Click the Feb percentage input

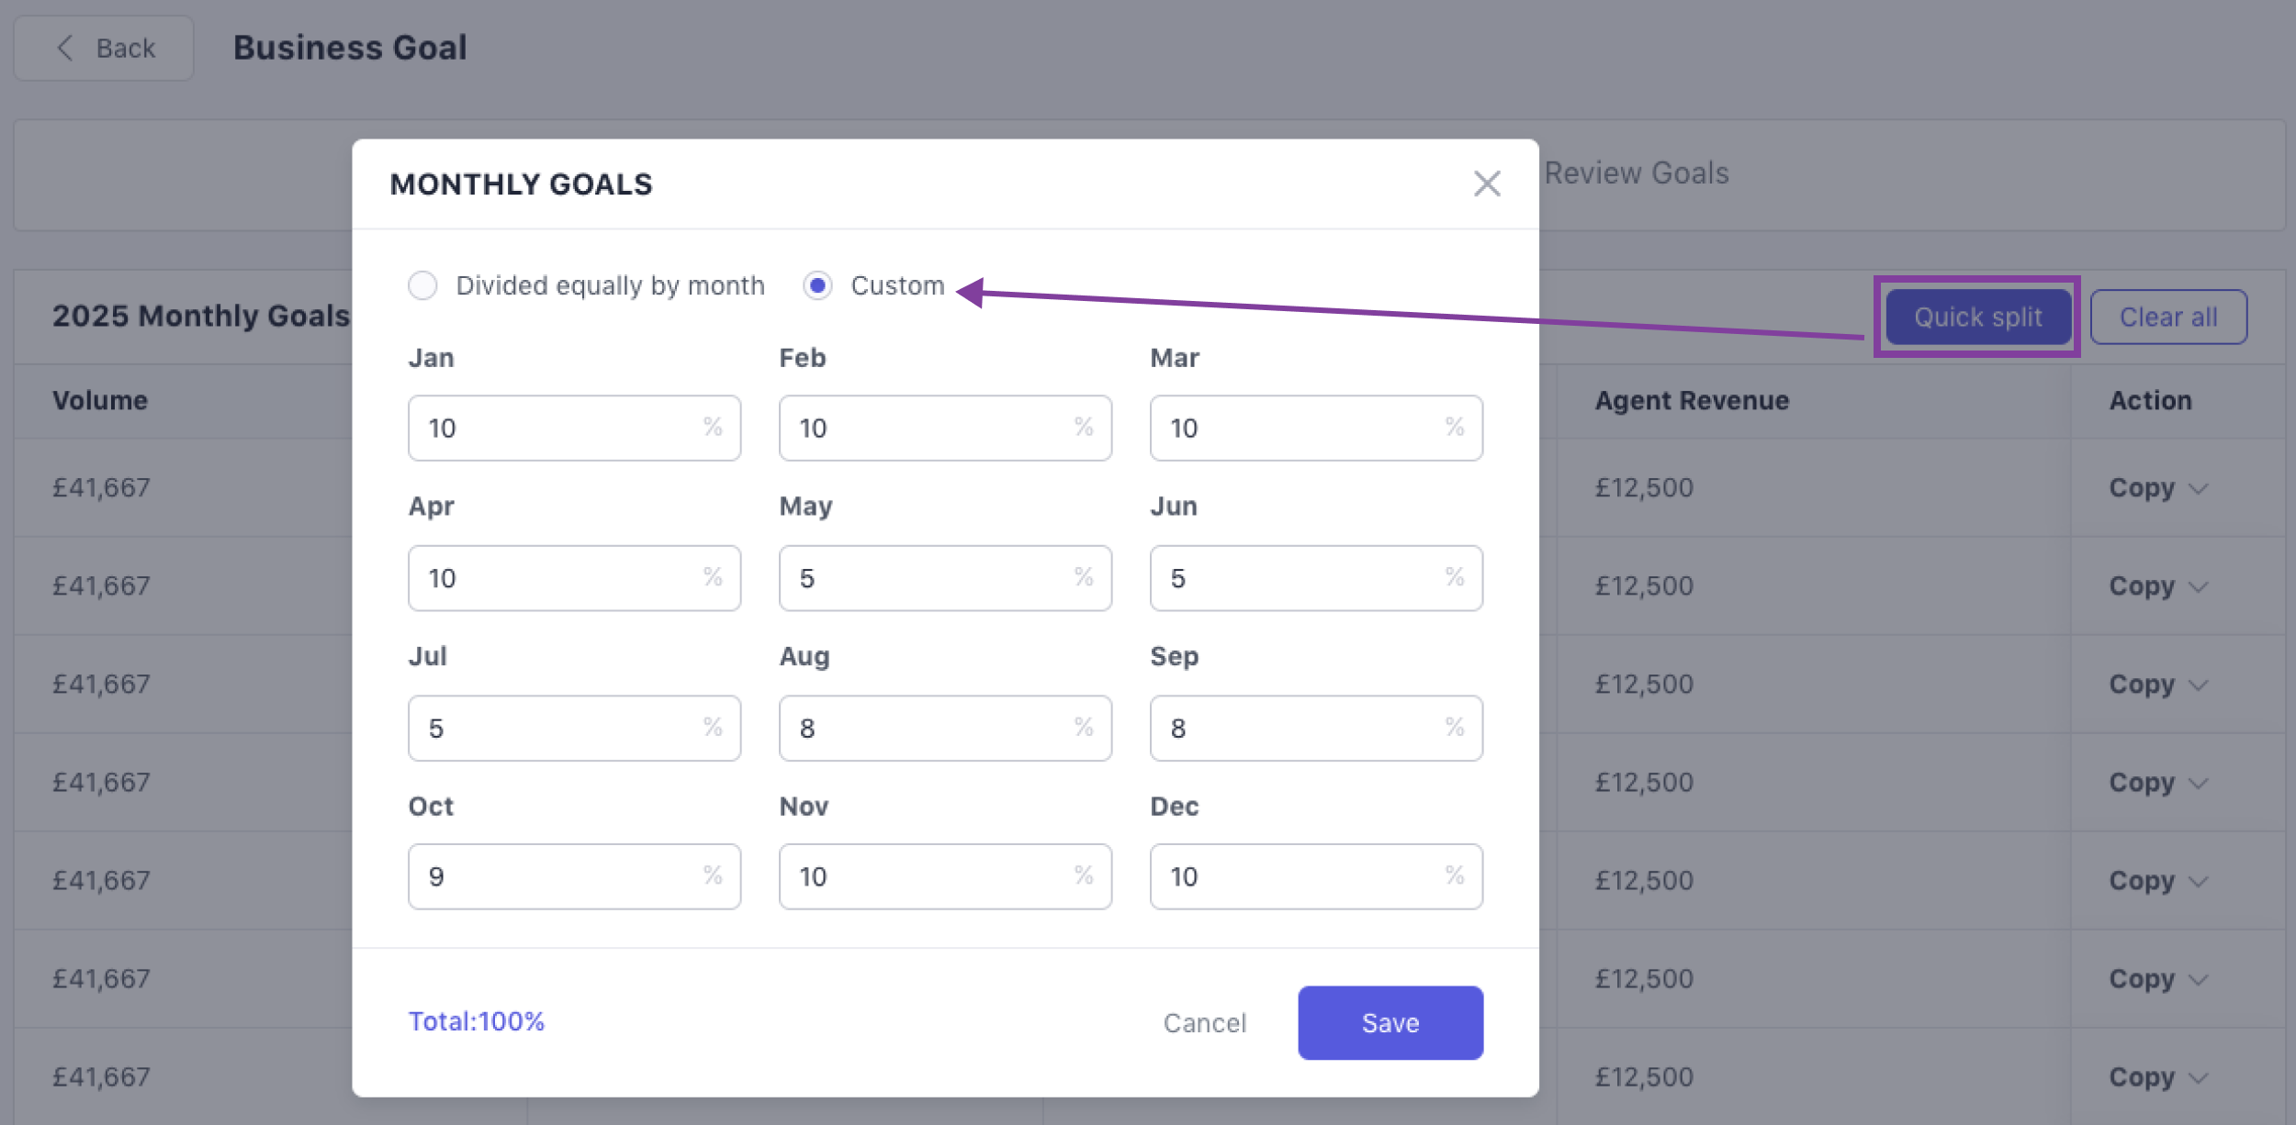(x=931, y=428)
